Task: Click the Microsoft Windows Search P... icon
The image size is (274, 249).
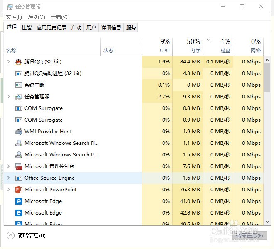Action: (19, 155)
